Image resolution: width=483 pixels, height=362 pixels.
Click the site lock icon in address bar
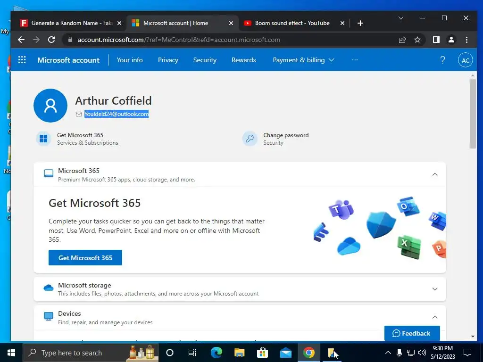point(70,40)
